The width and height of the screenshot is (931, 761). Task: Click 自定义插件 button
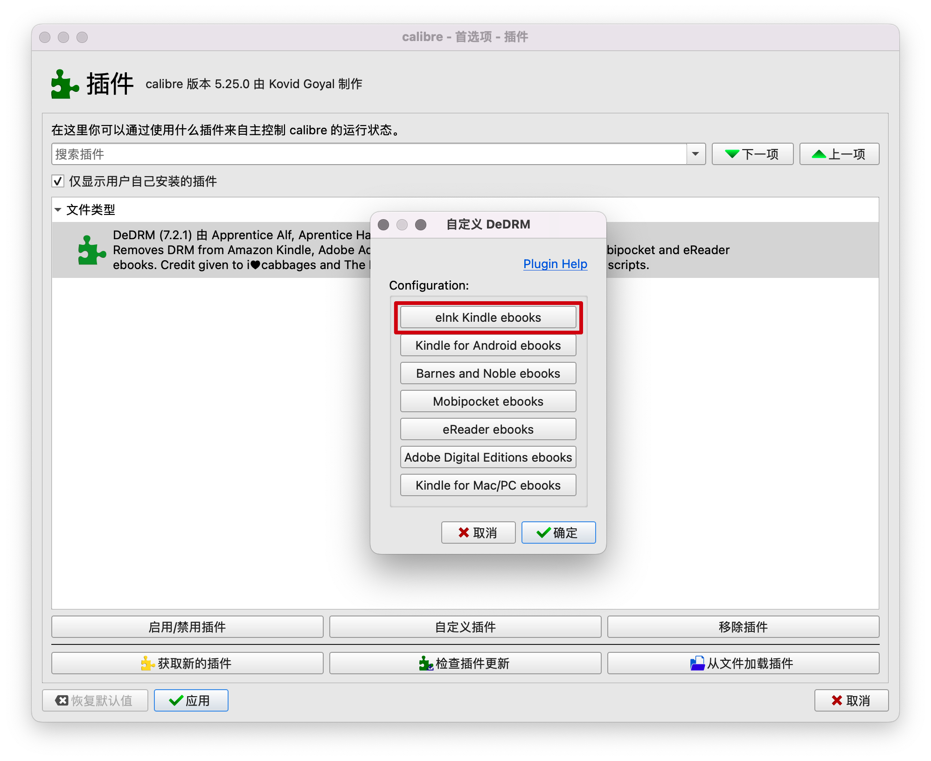[465, 627]
